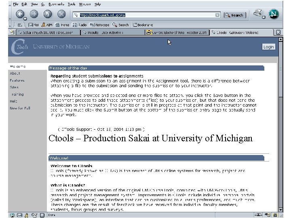Click the cookie/popup manager status icon
Viewport: 291px width, 218px height.
coord(268,215)
